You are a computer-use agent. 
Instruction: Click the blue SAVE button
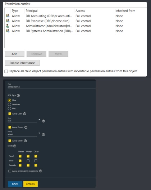coord(15,184)
